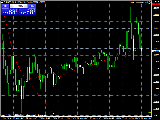Click the 1.27495 price scale label
This screenshot has width=160, height=120.
tap(156, 115)
